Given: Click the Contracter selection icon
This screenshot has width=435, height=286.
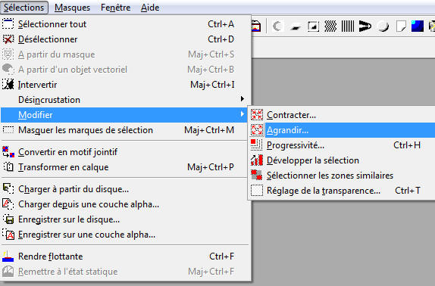Looking at the screenshot, I should 257,114.
